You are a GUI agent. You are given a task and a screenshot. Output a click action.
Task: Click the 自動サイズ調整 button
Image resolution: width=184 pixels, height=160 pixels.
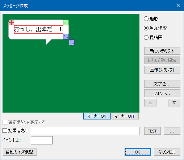coord(20,152)
